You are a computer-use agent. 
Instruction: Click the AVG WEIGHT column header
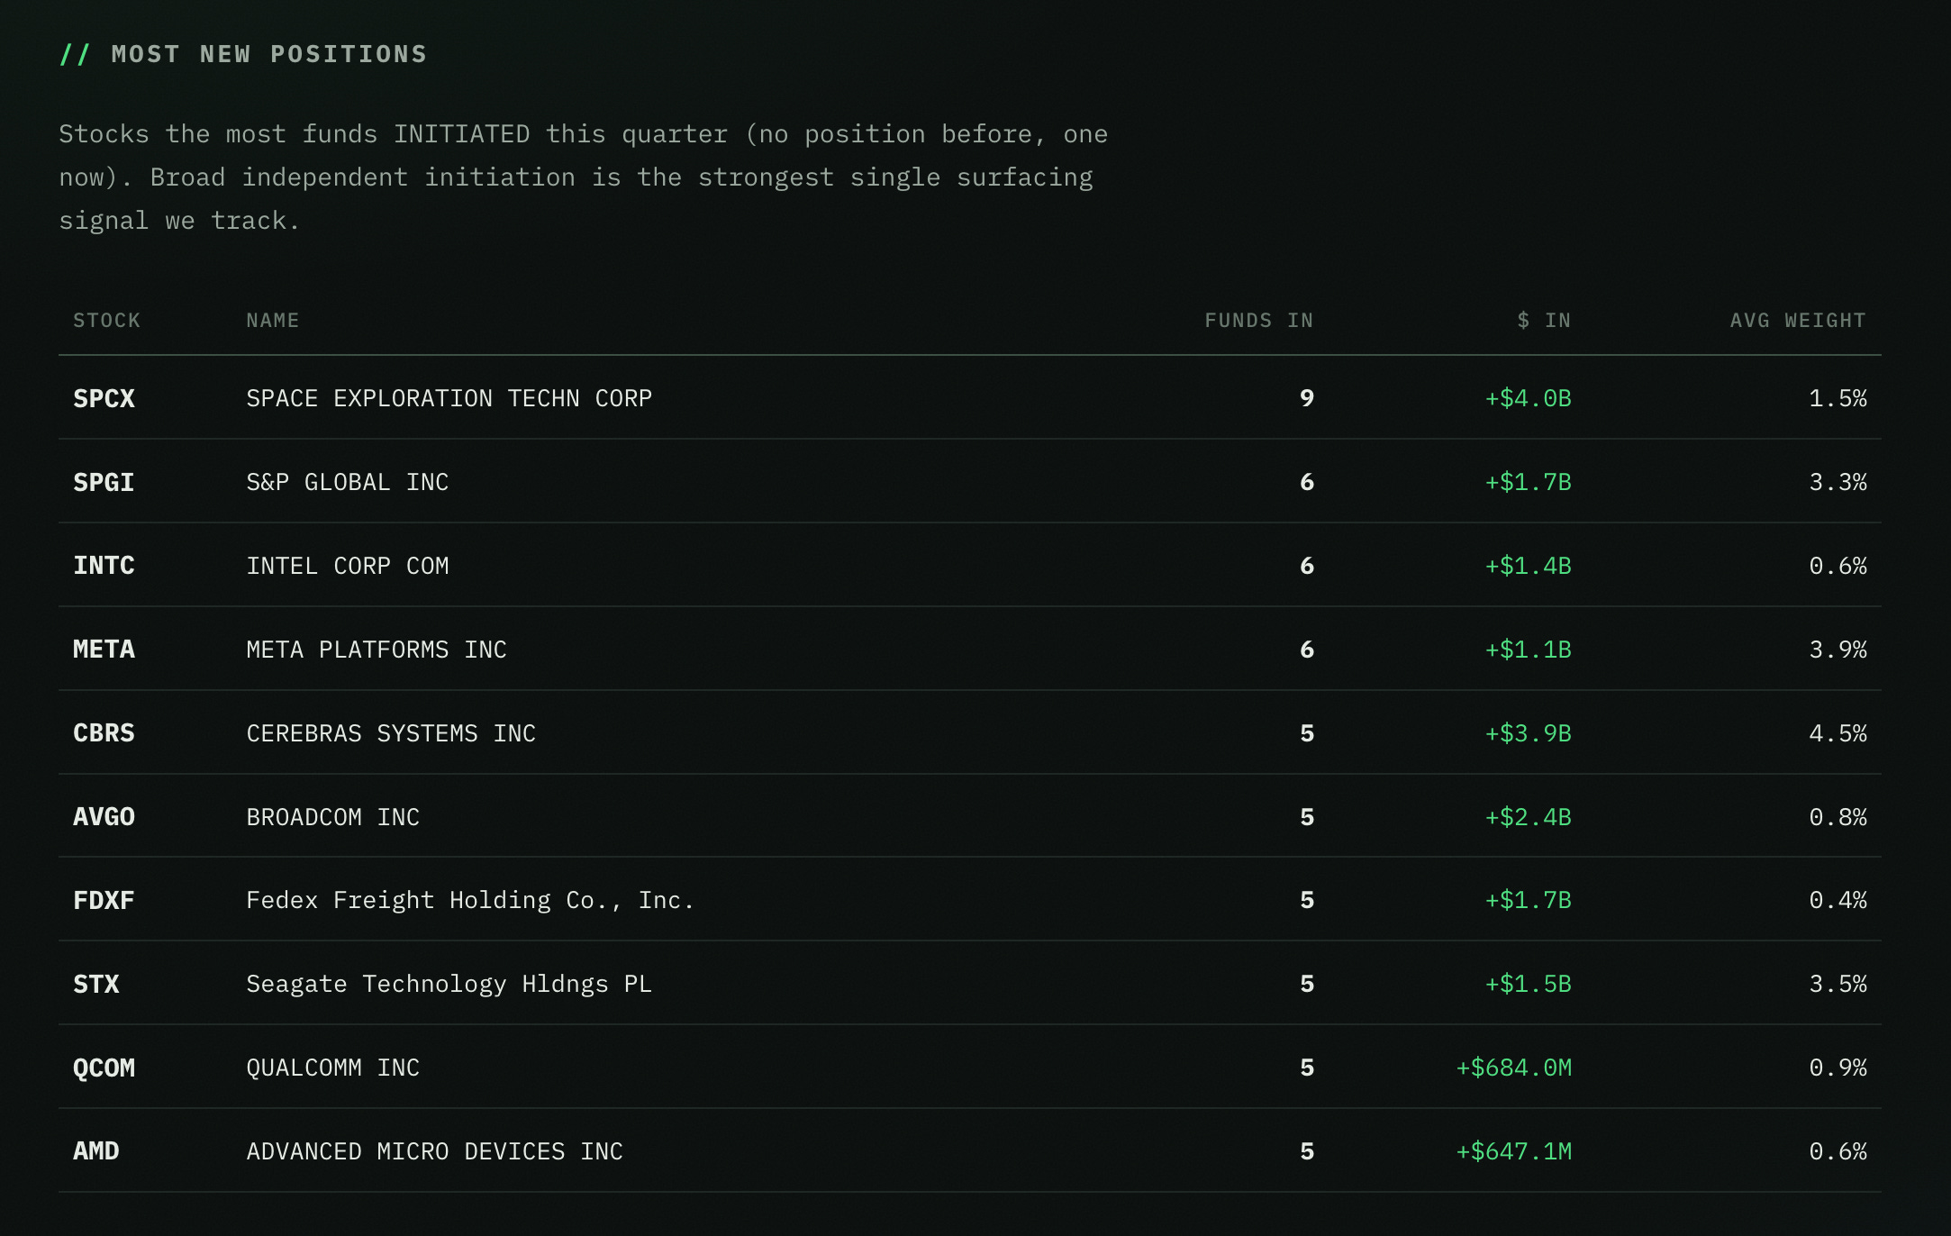pyautogui.click(x=1798, y=321)
